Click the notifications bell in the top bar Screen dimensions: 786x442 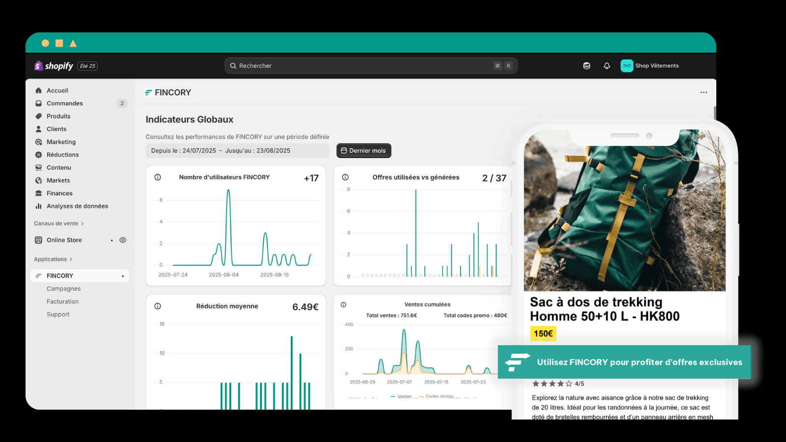point(607,65)
